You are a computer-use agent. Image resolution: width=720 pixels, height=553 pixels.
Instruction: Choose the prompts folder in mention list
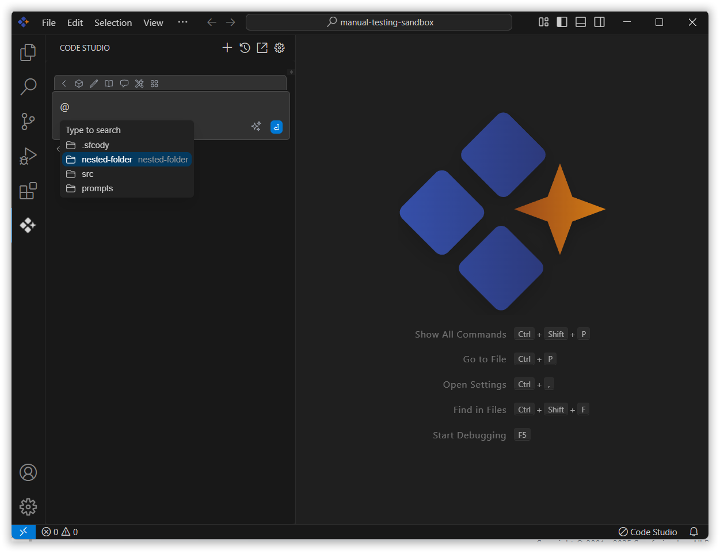pos(97,188)
